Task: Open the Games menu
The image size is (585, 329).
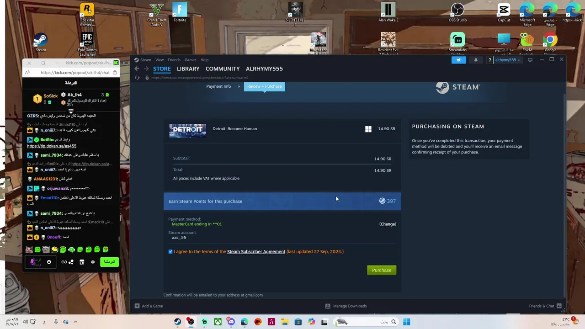Action: [191, 60]
